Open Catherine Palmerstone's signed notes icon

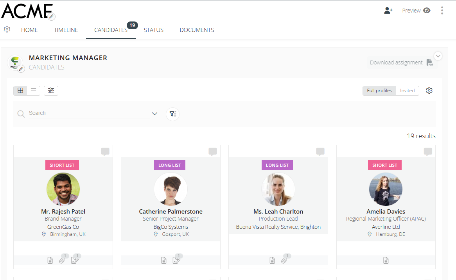176,260
